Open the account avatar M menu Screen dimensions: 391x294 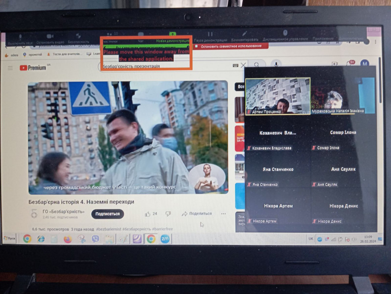[365, 64]
